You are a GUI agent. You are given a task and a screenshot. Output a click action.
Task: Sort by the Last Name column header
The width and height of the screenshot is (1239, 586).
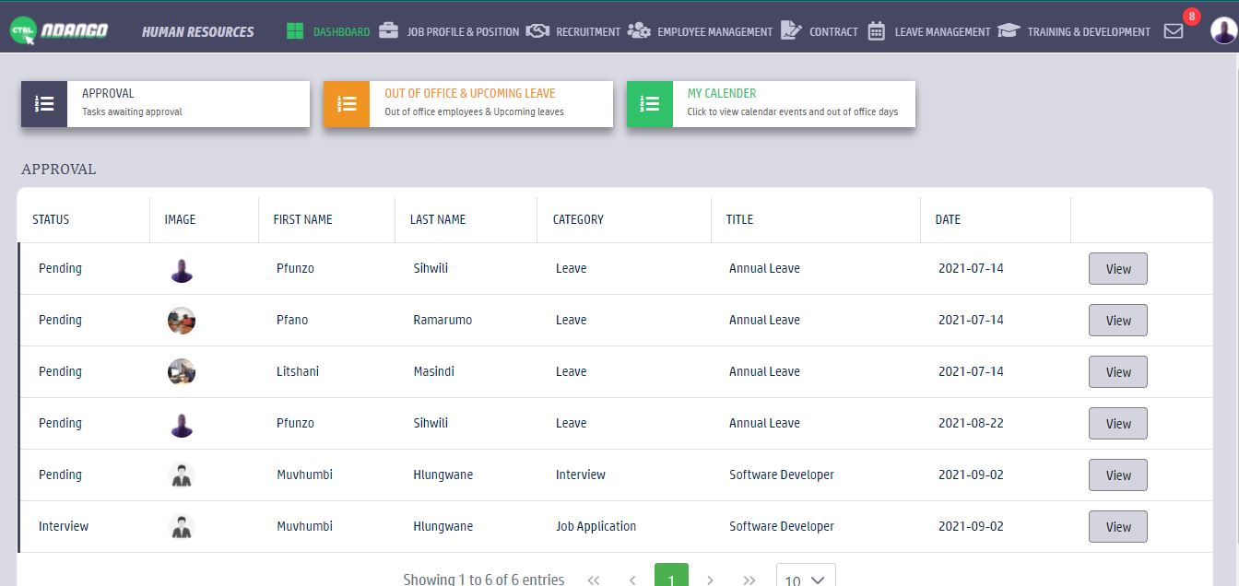click(x=438, y=219)
